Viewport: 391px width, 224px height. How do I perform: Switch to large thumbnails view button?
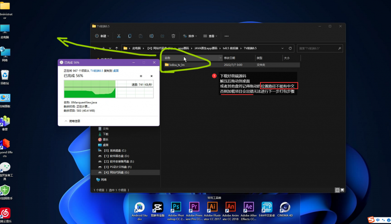342,190
